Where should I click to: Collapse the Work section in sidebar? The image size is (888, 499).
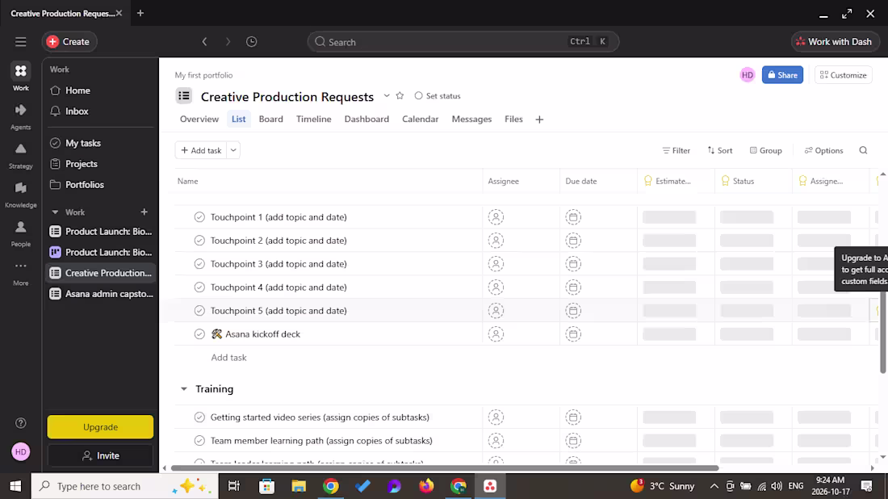55,212
